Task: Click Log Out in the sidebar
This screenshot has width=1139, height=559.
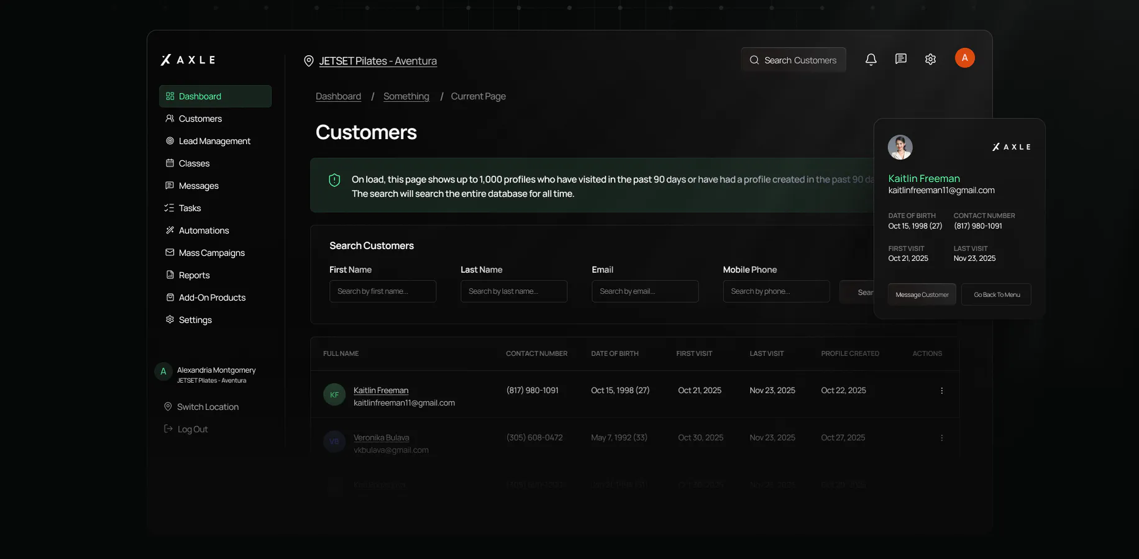Action: [x=186, y=429]
